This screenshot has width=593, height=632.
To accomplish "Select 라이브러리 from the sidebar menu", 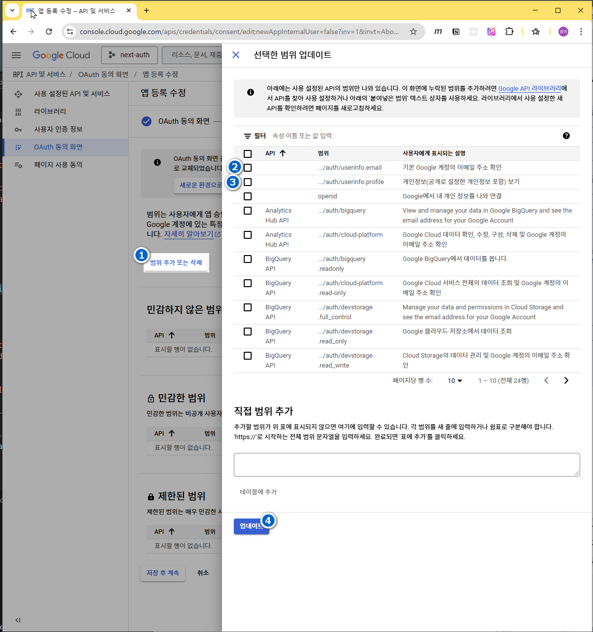I will 50,112.
